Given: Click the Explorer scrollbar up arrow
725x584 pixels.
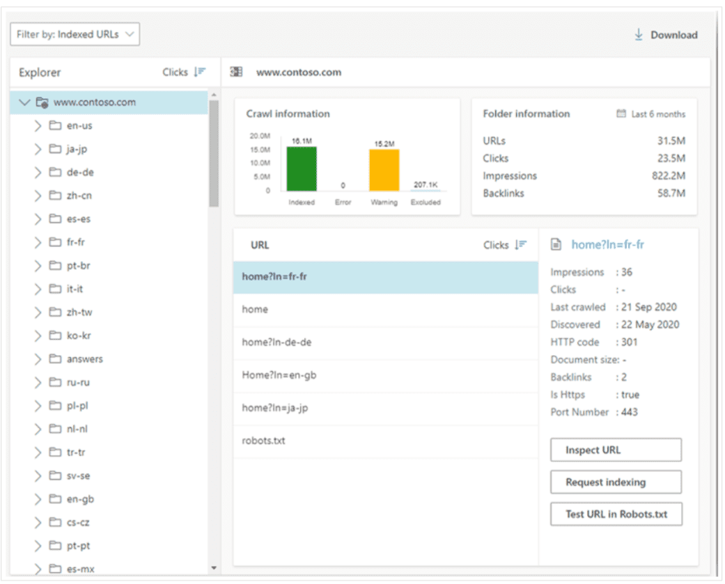Looking at the screenshot, I should coord(214,95).
